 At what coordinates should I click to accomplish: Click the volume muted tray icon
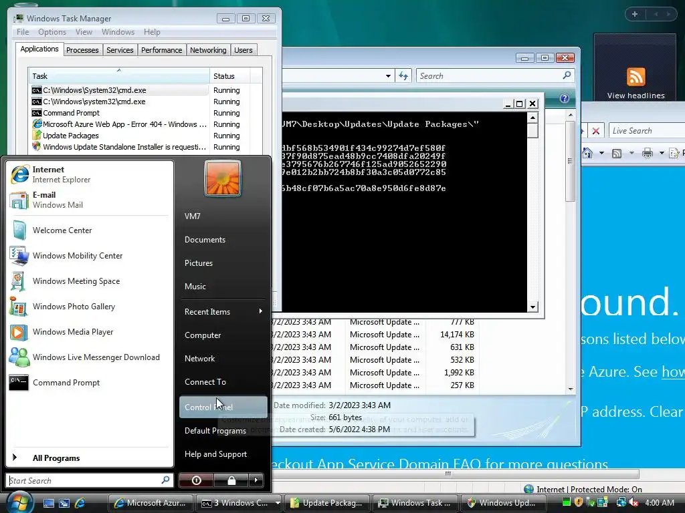[x=633, y=502]
